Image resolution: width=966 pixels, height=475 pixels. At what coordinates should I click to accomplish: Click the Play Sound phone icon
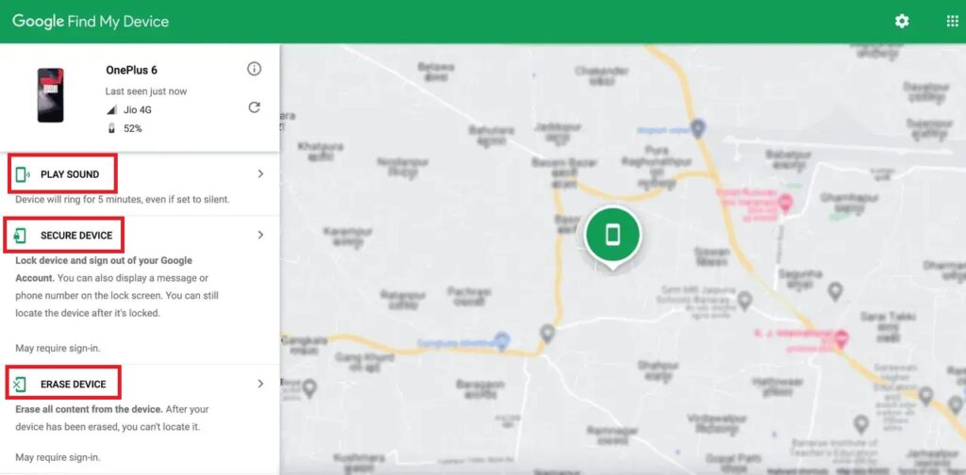click(x=23, y=174)
